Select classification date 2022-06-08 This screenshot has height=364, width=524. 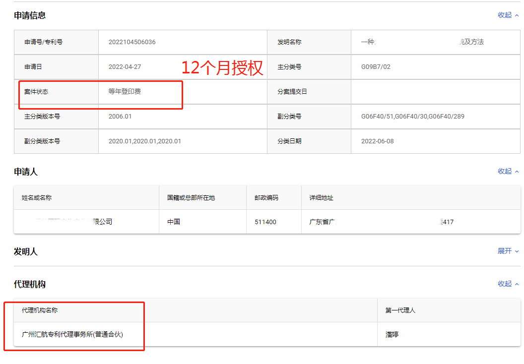(x=377, y=141)
